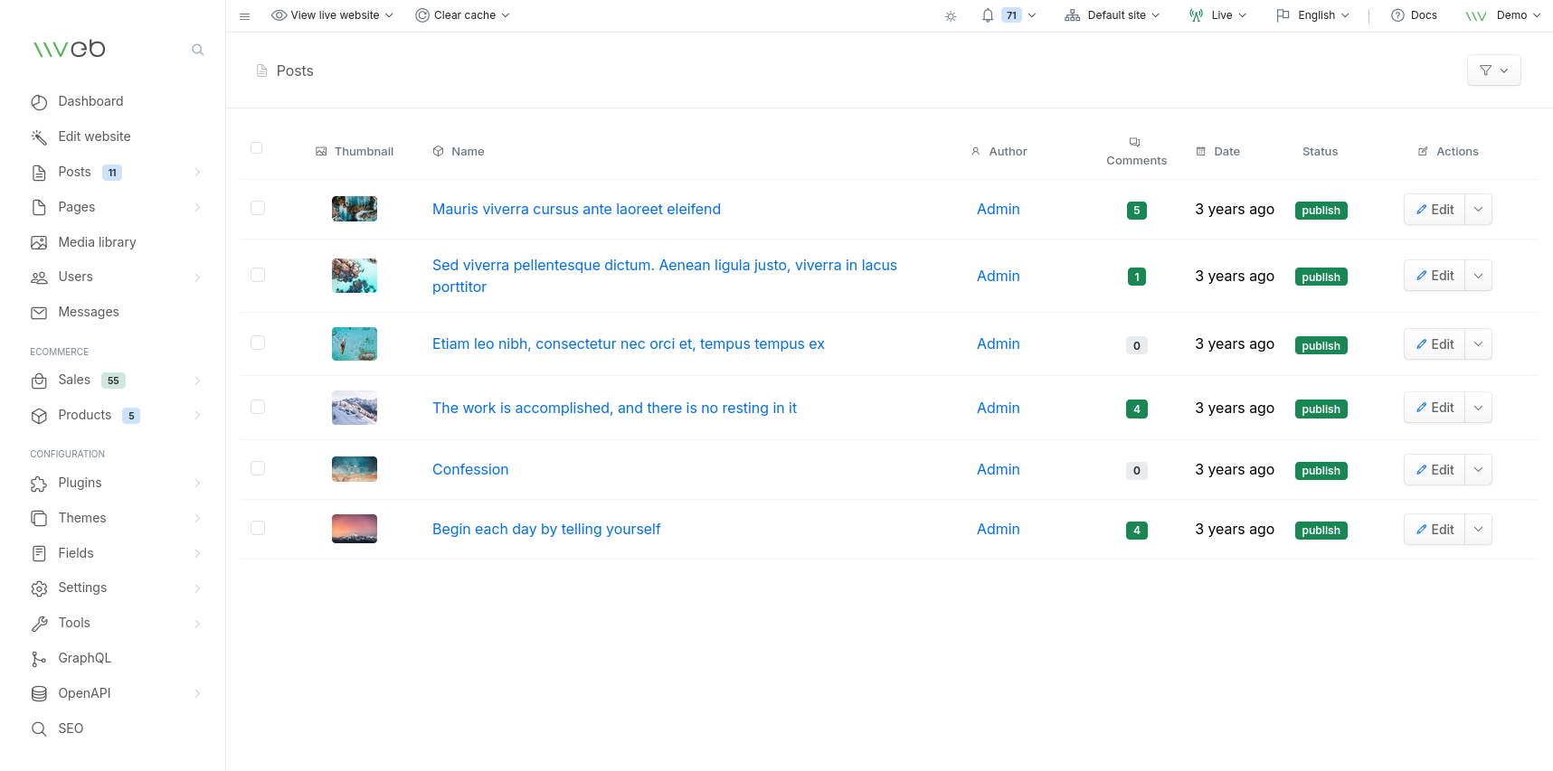
Task: Click the Vvveb logo
Action: click(70, 49)
